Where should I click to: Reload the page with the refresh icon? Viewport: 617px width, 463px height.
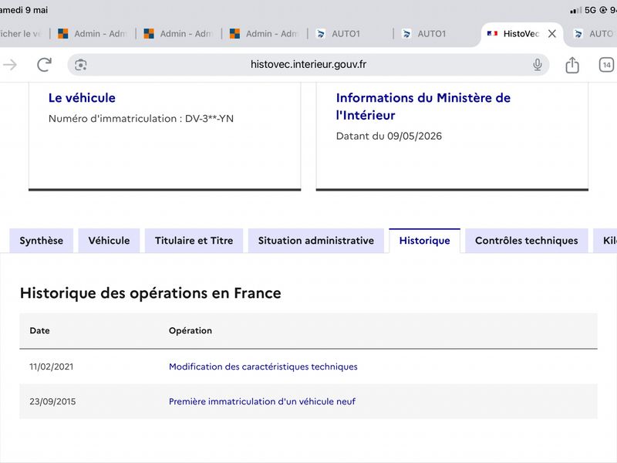[44, 65]
